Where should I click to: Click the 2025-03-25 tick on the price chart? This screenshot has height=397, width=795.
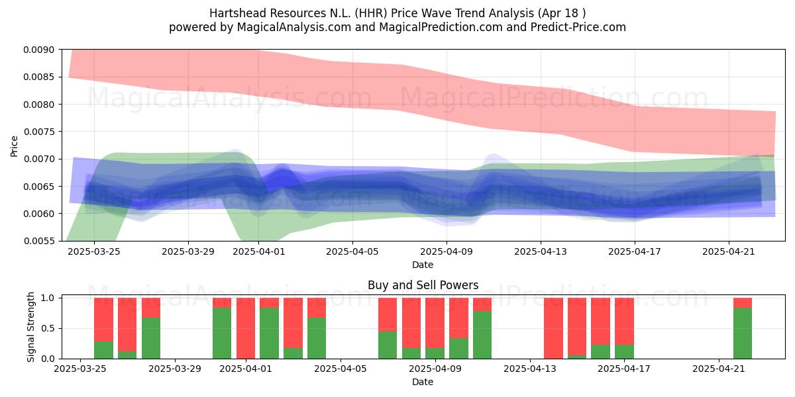click(94, 252)
